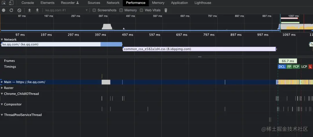Viewport: 313px width, 137px height.
Task: Click the red L load marker
Action: (x=310, y=67)
